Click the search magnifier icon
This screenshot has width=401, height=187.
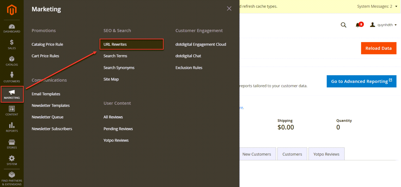[x=344, y=25]
